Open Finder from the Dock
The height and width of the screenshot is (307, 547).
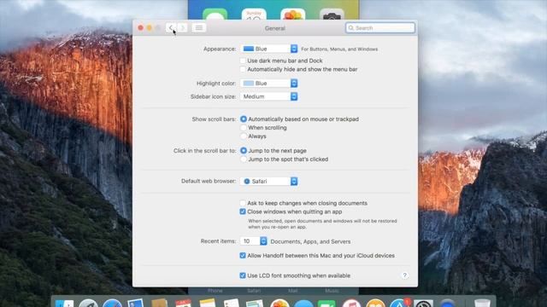[65, 303]
